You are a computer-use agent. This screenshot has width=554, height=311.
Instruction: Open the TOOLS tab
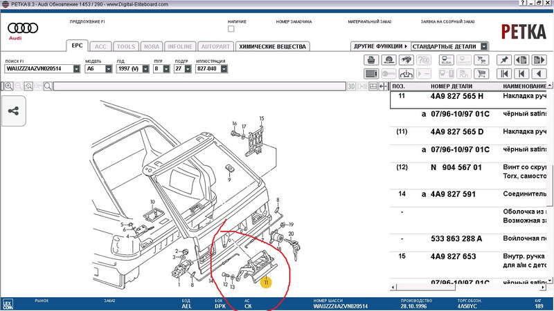126,46
